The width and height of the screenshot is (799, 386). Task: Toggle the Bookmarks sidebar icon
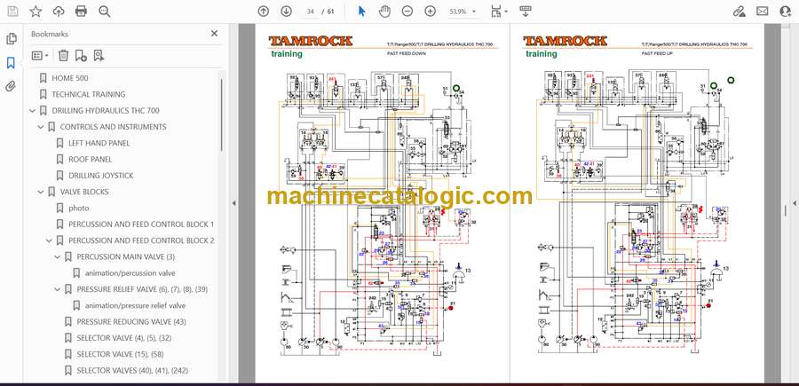[11, 63]
